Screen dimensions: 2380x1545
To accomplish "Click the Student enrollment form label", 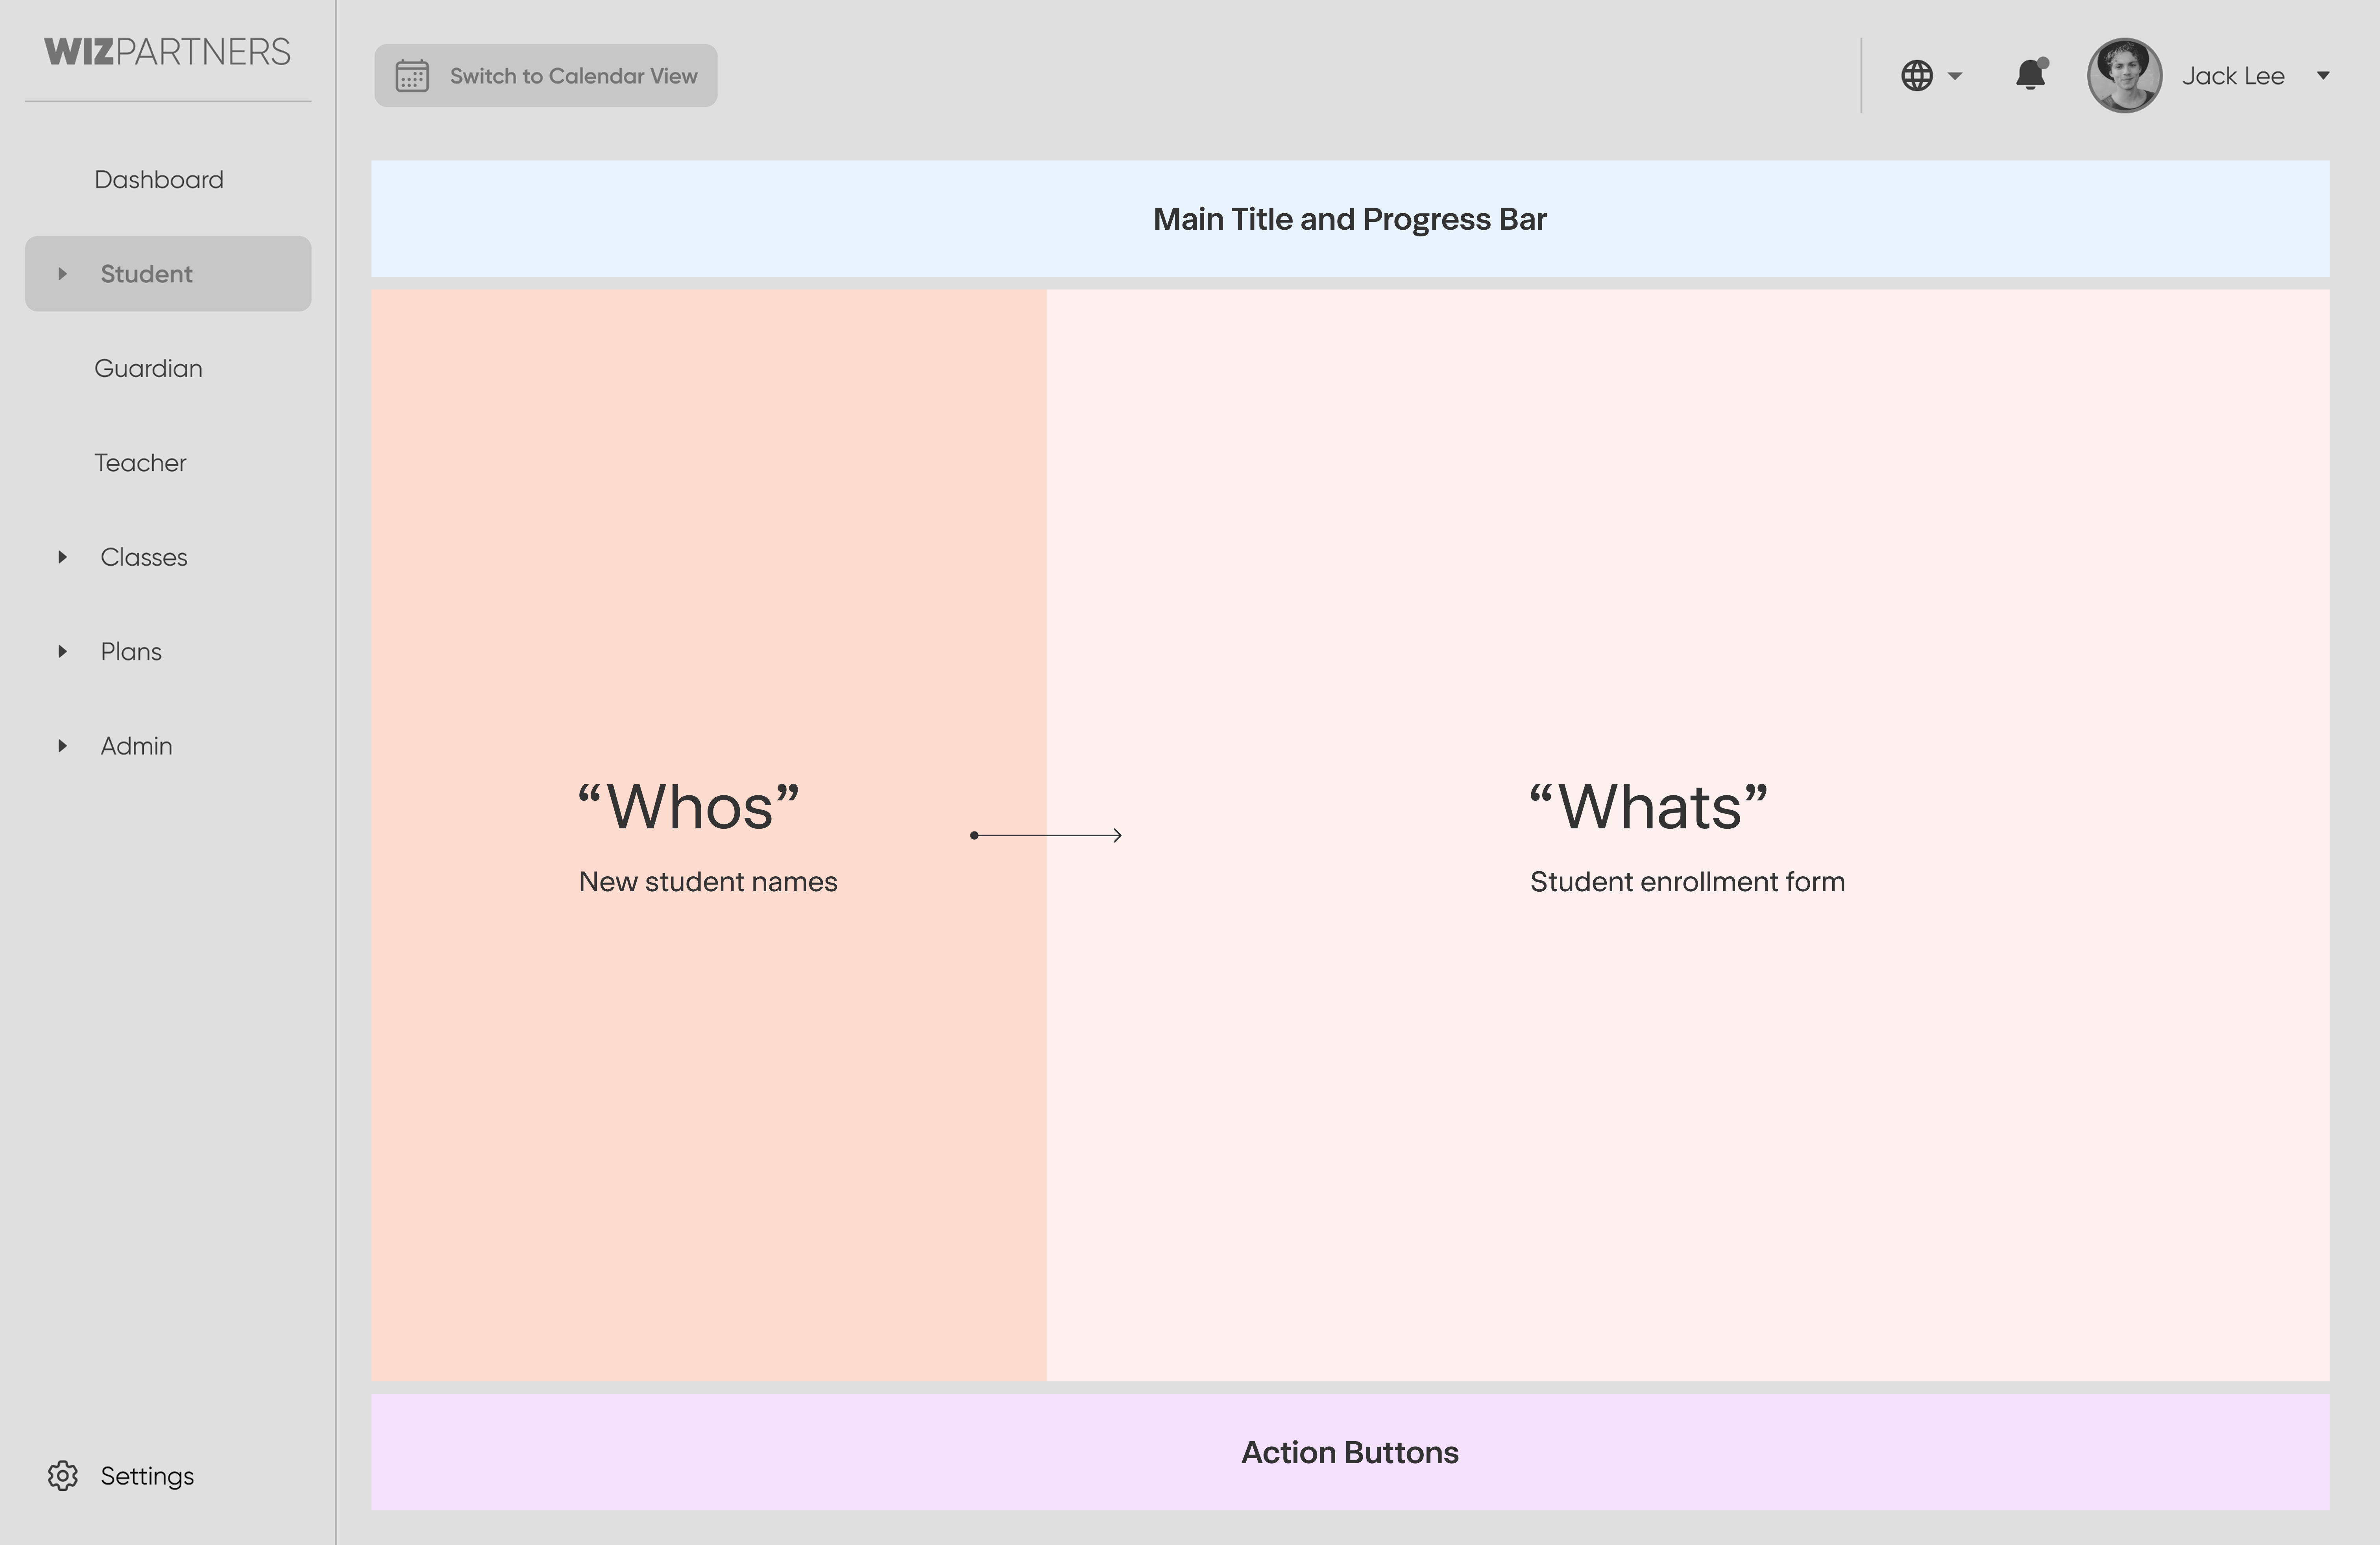I will click(x=1688, y=881).
